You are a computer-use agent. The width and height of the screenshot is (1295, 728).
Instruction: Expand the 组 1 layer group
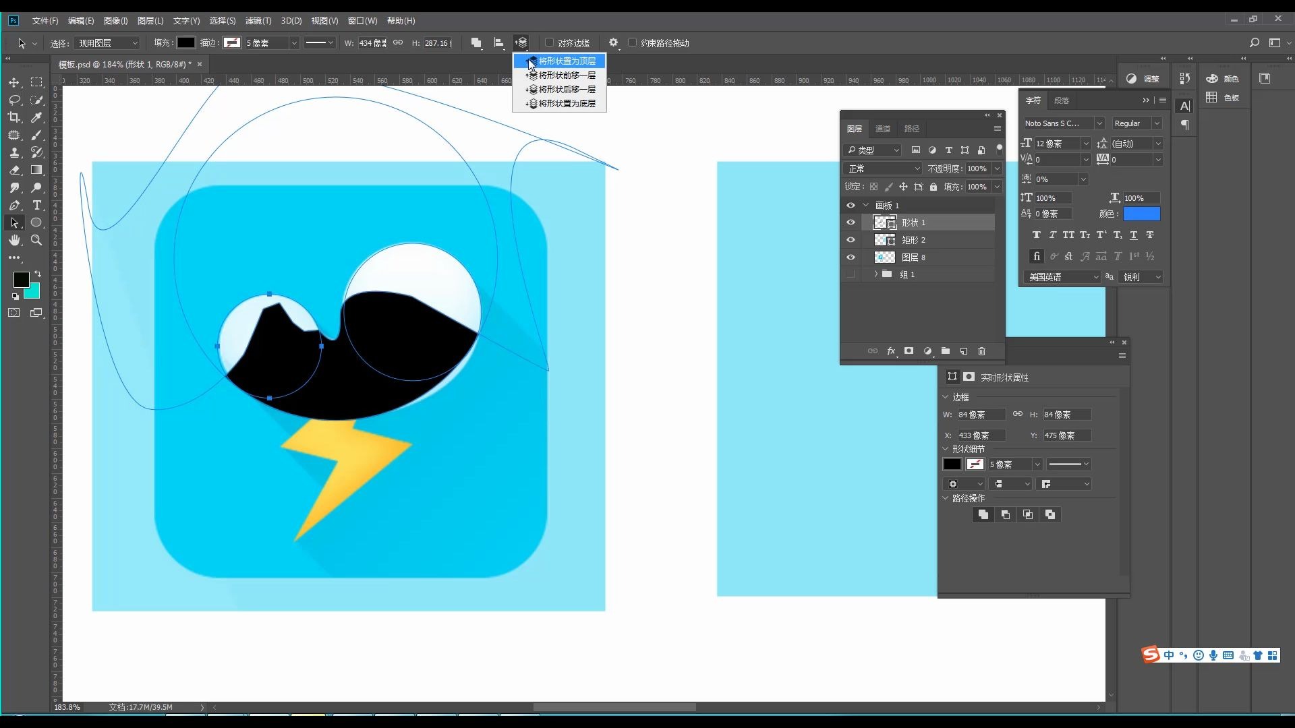click(875, 274)
